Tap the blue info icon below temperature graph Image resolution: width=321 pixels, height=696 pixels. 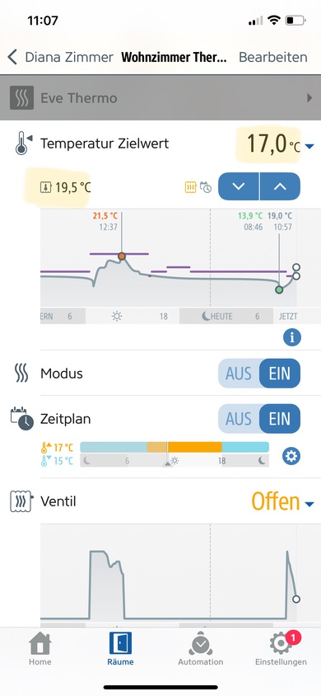coord(291,337)
